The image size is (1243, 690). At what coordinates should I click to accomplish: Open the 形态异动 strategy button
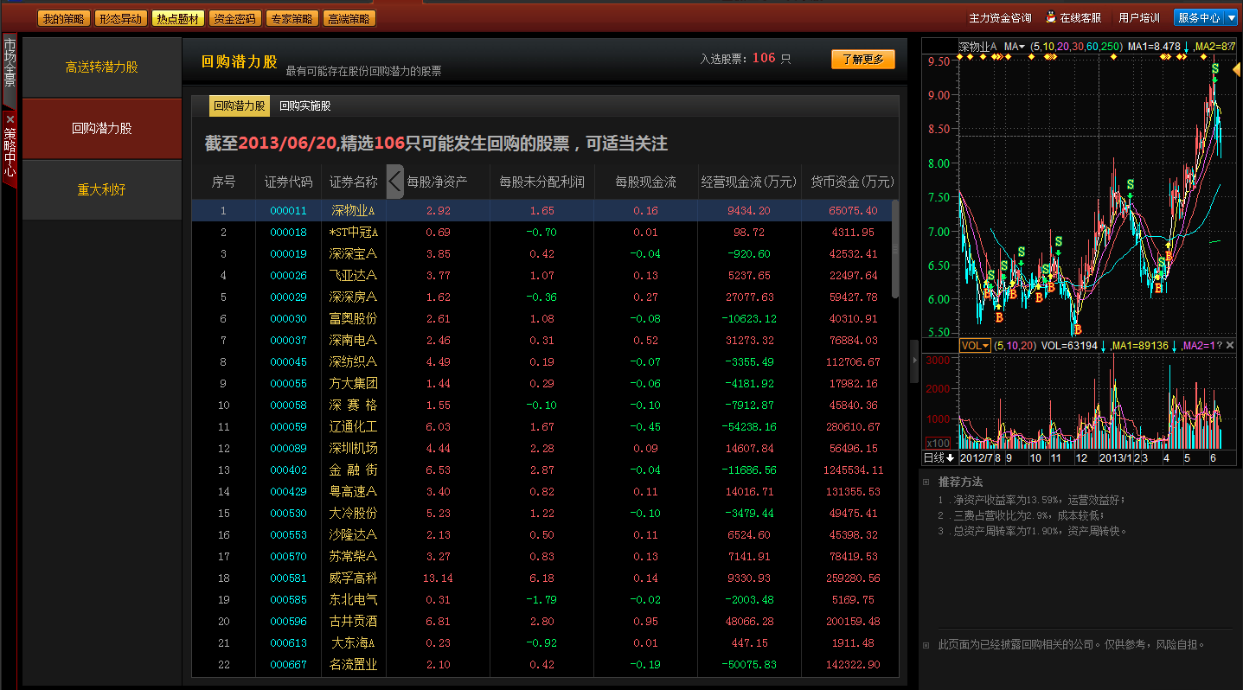tap(119, 18)
